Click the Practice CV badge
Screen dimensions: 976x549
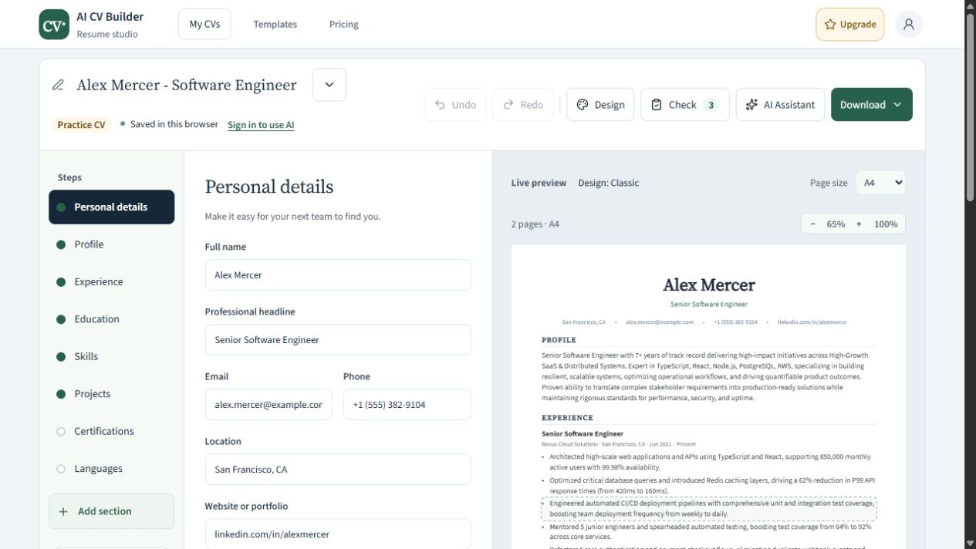(x=81, y=125)
